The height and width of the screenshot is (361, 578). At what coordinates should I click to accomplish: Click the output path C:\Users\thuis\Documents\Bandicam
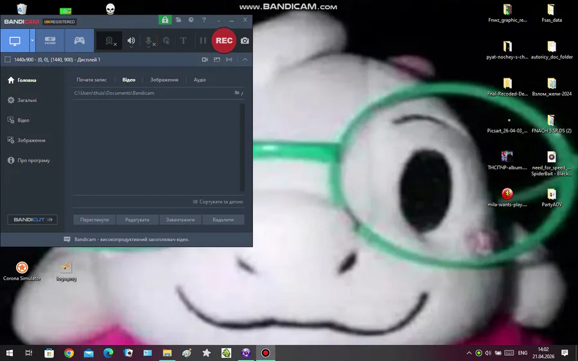pos(114,93)
